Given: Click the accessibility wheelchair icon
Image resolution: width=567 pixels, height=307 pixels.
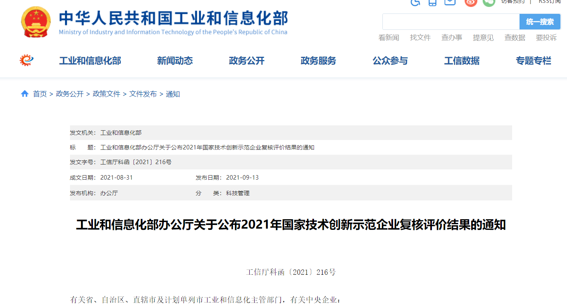Looking at the screenshot, I should (416, 2).
